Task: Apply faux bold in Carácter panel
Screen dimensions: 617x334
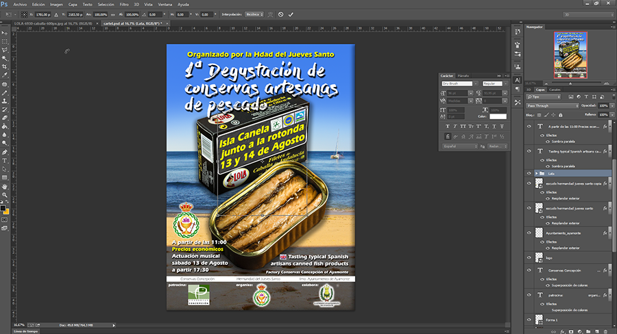Action: (x=448, y=127)
